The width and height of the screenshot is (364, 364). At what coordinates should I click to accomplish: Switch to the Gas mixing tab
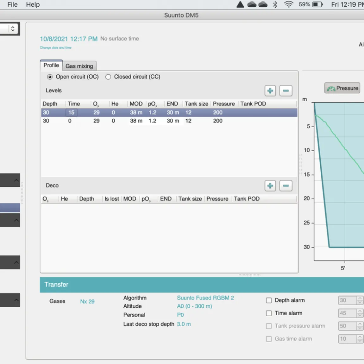(x=79, y=66)
